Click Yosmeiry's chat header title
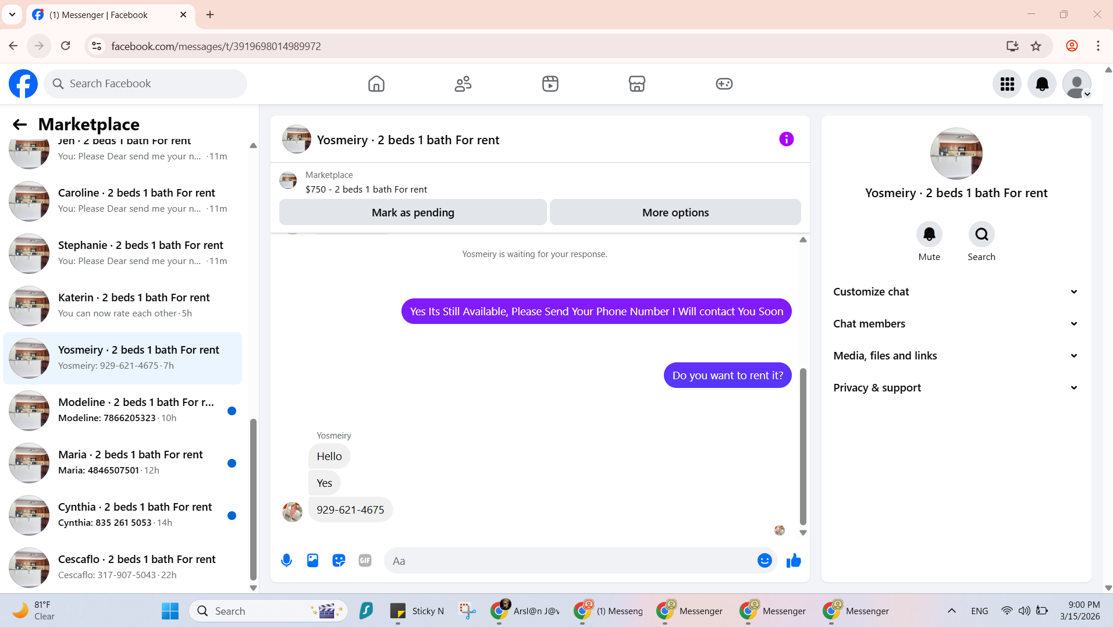1113x627 pixels. (x=408, y=140)
